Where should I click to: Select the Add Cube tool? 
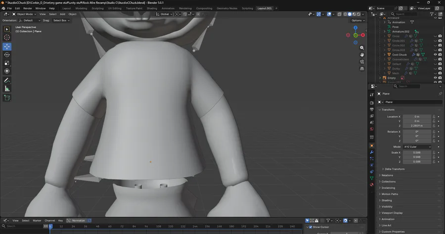pyautogui.click(x=7, y=98)
